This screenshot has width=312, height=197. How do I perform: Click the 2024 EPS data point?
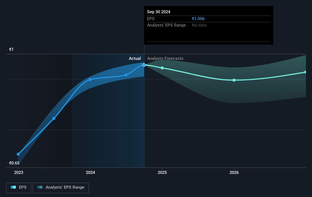coord(90,80)
